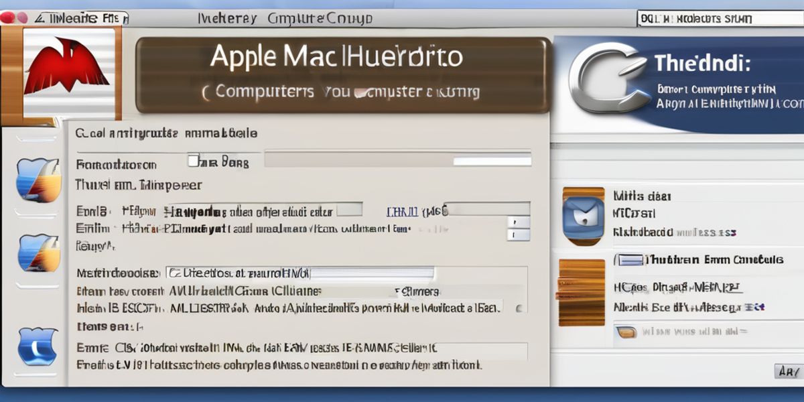
Task: Click the upper stepper button
Action: [x=519, y=222]
